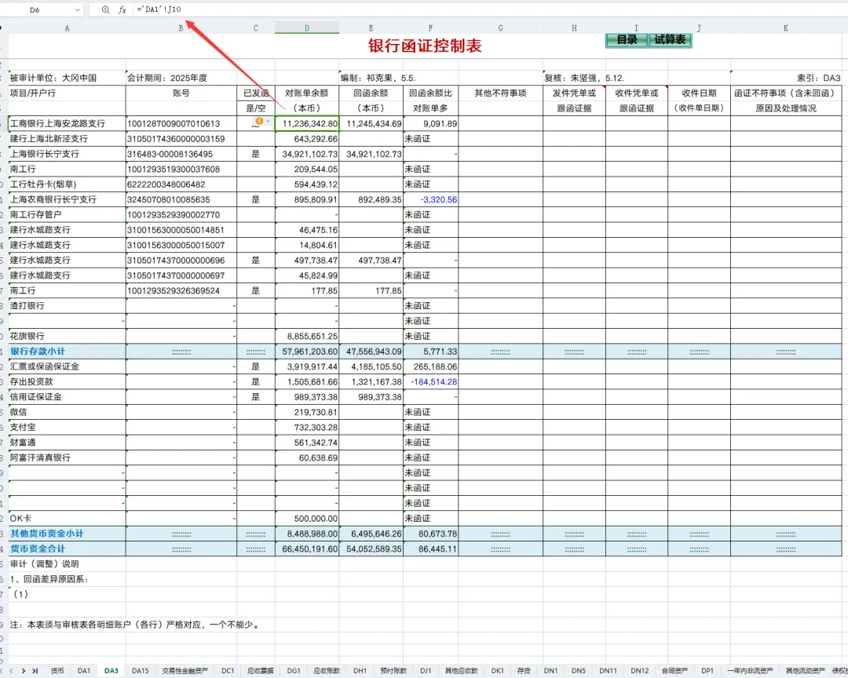Click the blue value -184,514.28

[430, 381]
